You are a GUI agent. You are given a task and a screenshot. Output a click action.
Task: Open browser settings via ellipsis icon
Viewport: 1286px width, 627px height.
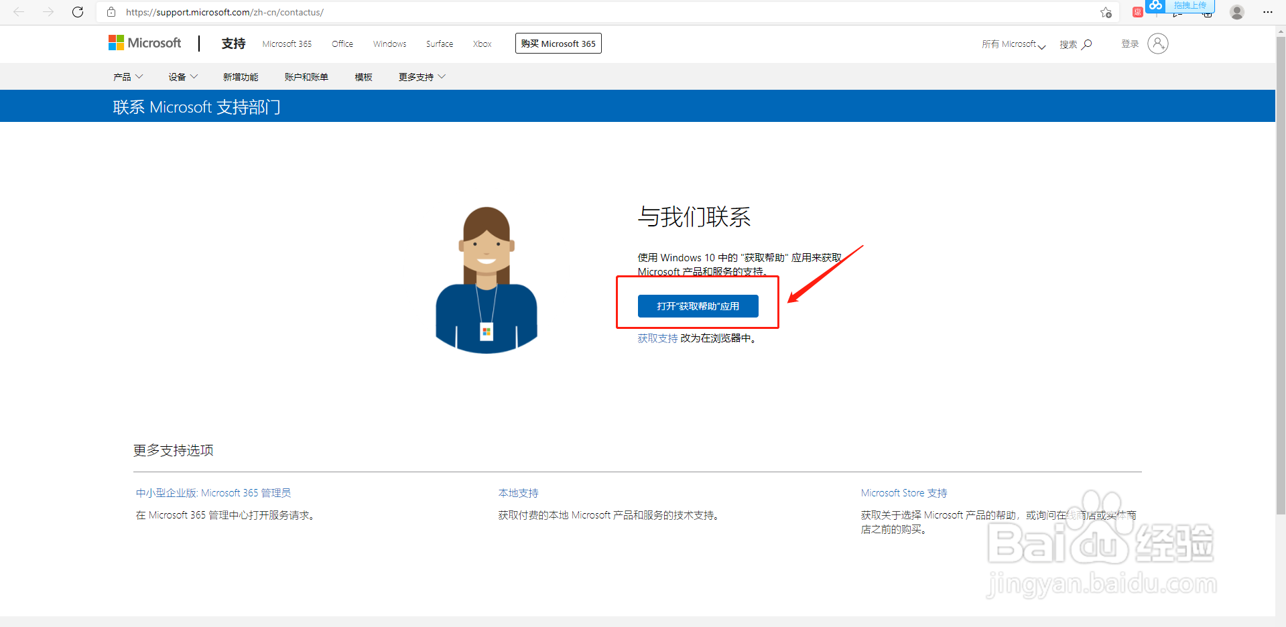[1267, 11]
